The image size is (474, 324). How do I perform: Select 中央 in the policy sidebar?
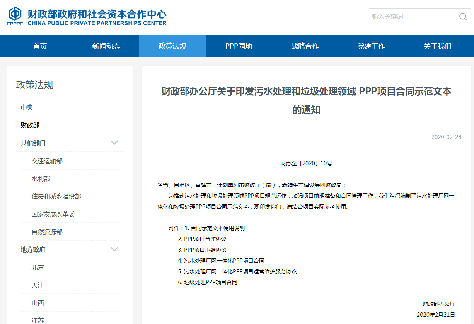point(27,108)
